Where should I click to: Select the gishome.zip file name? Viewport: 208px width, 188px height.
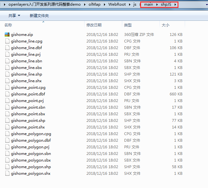[x=22, y=35]
